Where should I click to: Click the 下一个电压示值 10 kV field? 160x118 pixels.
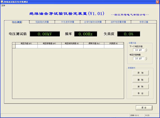pyautogui.click(x=139, y=50)
